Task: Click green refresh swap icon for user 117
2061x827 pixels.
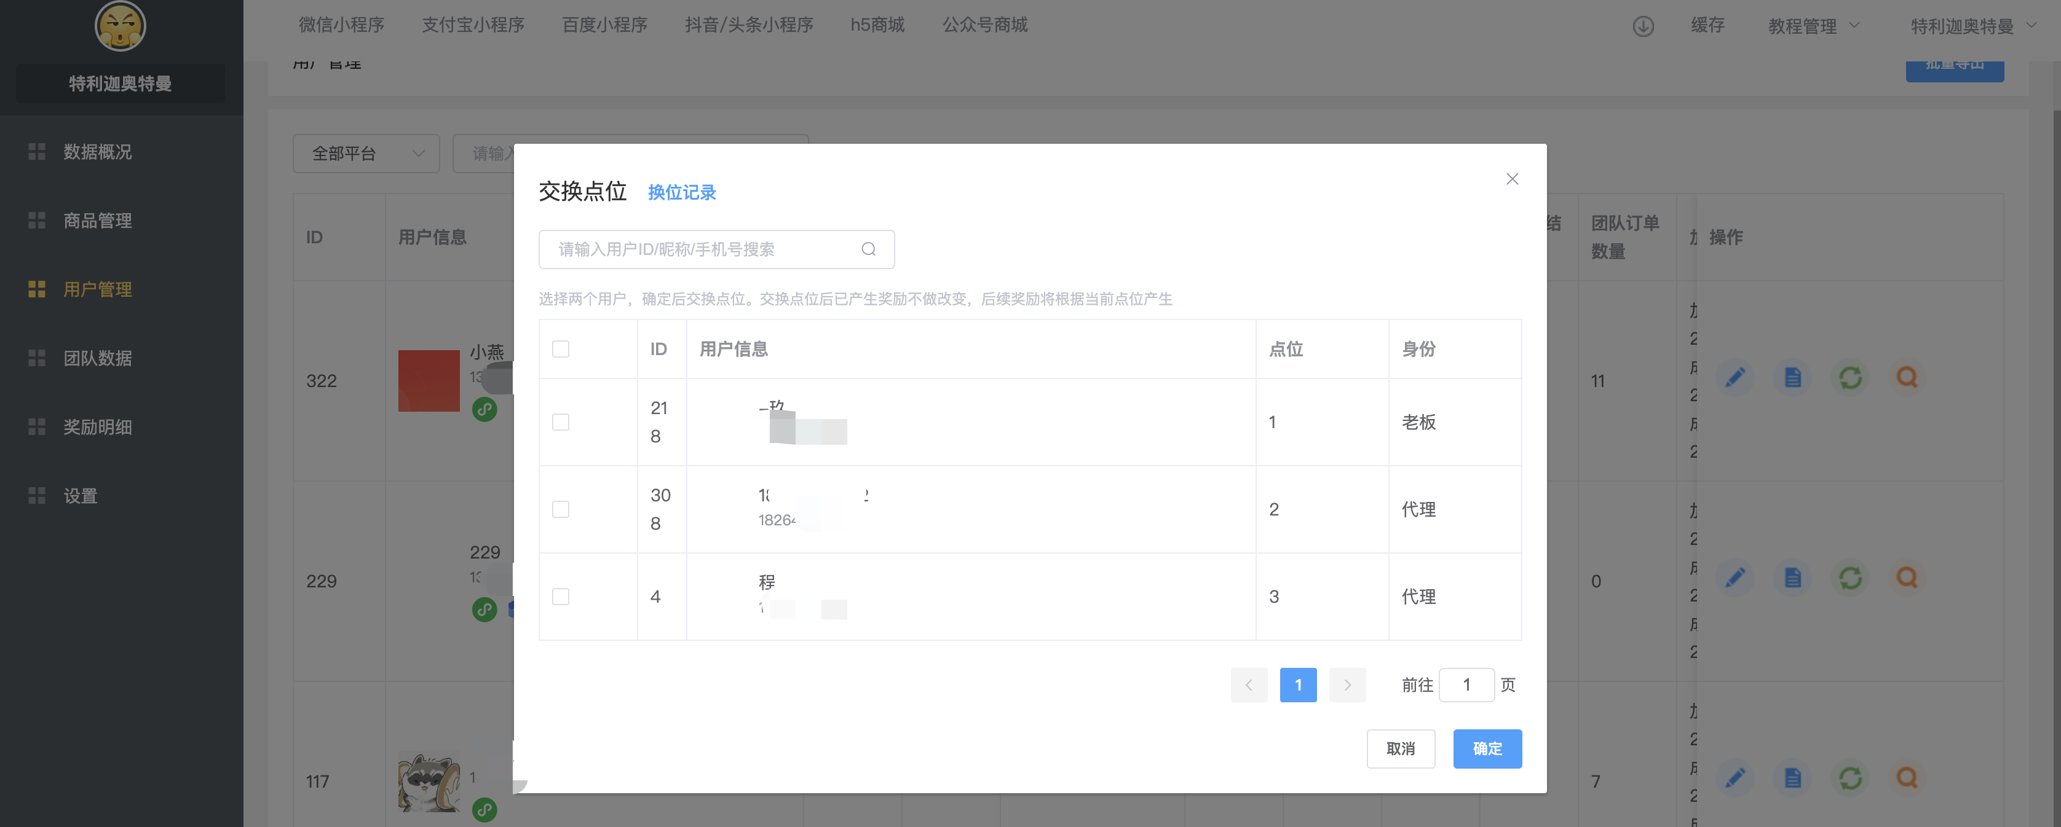Action: 1849,778
